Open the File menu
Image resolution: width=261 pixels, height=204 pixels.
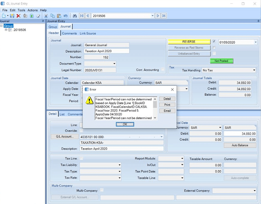pos(5,10)
